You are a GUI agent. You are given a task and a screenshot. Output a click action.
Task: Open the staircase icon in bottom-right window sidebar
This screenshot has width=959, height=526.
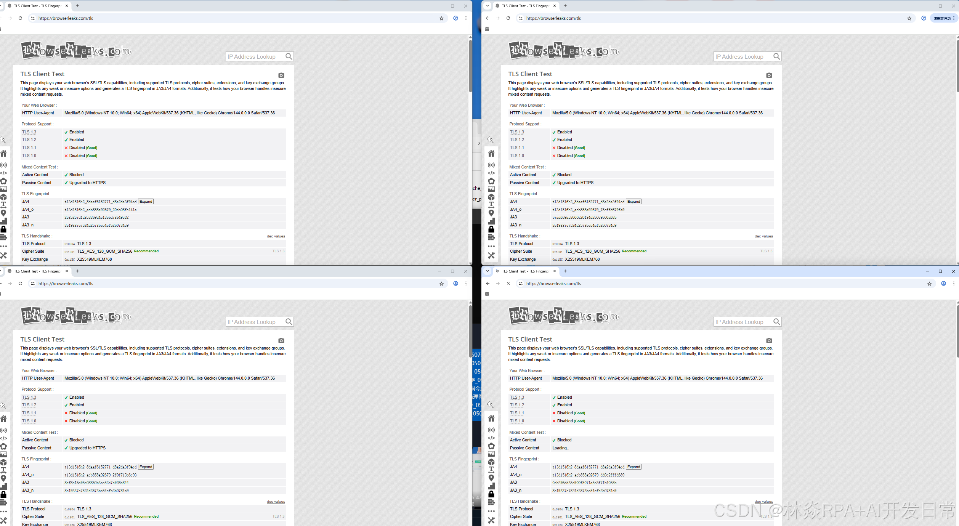491,486
